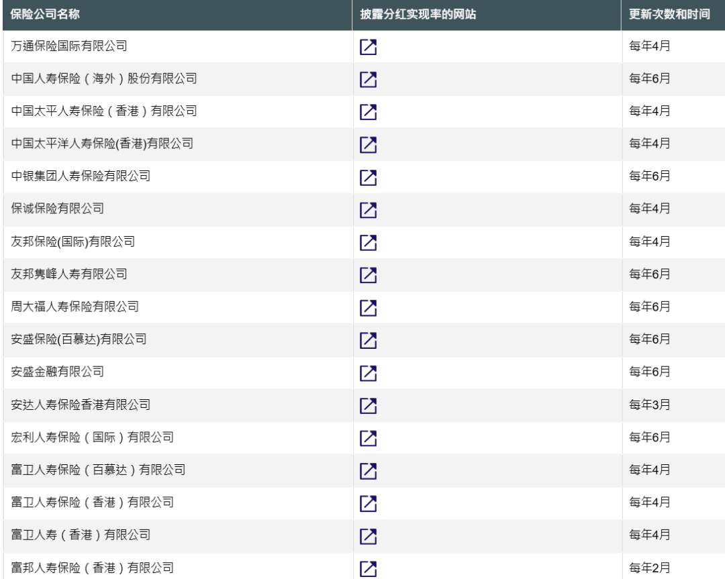Open 富卫人寿保险（香港）有限公司 external link icon
The height and width of the screenshot is (579, 725).
pyautogui.click(x=368, y=503)
